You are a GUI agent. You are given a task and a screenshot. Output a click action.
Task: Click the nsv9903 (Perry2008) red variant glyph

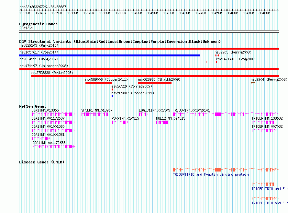(x=217, y=55)
